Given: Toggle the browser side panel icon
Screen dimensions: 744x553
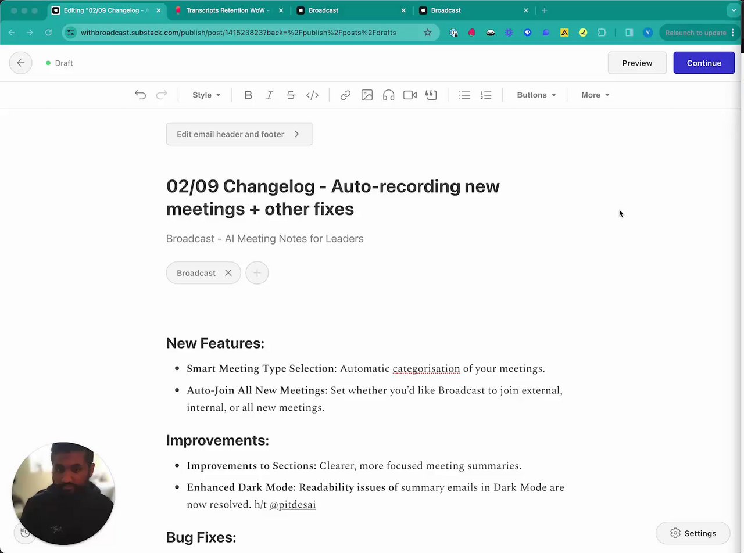Looking at the screenshot, I should click(629, 33).
